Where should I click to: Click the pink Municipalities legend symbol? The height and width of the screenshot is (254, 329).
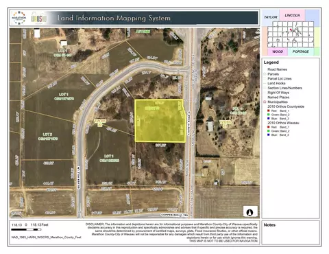[x=265, y=102]
